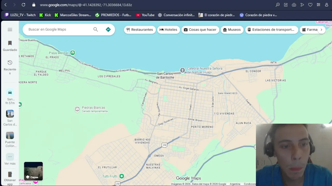Screen dimensions: 332x186
Task: Open the MarcosGiles Stream bookmark
Action: click(x=73, y=15)
